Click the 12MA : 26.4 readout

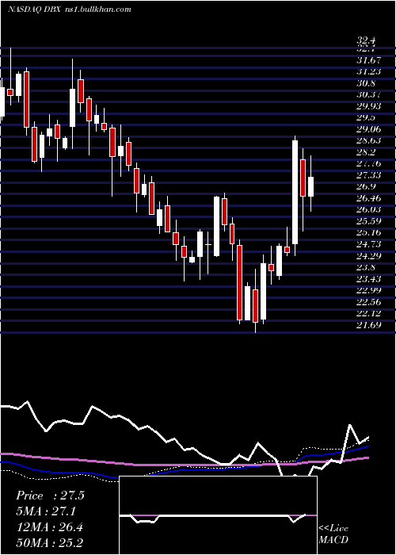coord(49,527)
